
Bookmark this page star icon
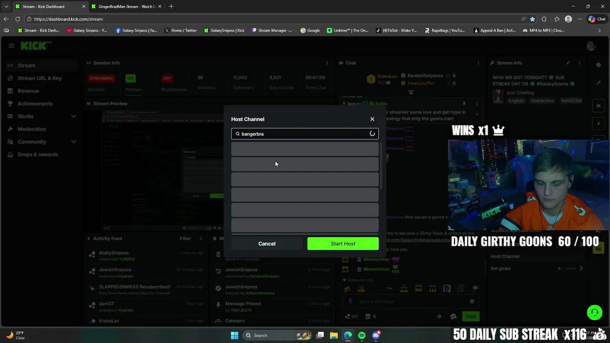[532, 19]
